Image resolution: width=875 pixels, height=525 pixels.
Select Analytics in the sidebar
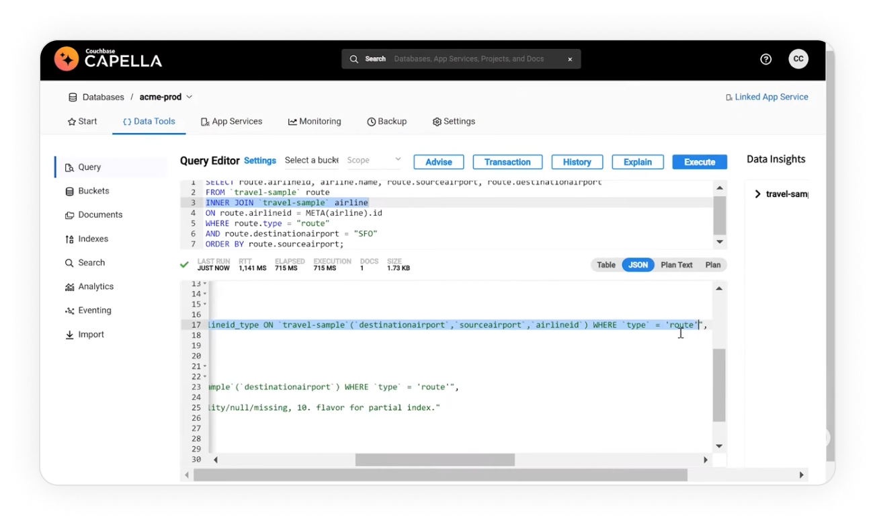[89, 287]
